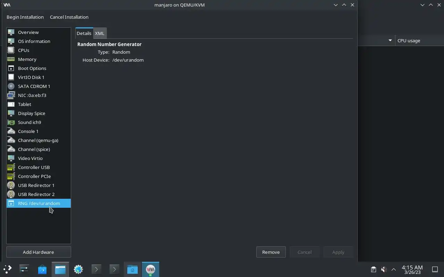444x277 pixels.
Task: Open the clipboard tray icon
Action: tap(374, 269)
